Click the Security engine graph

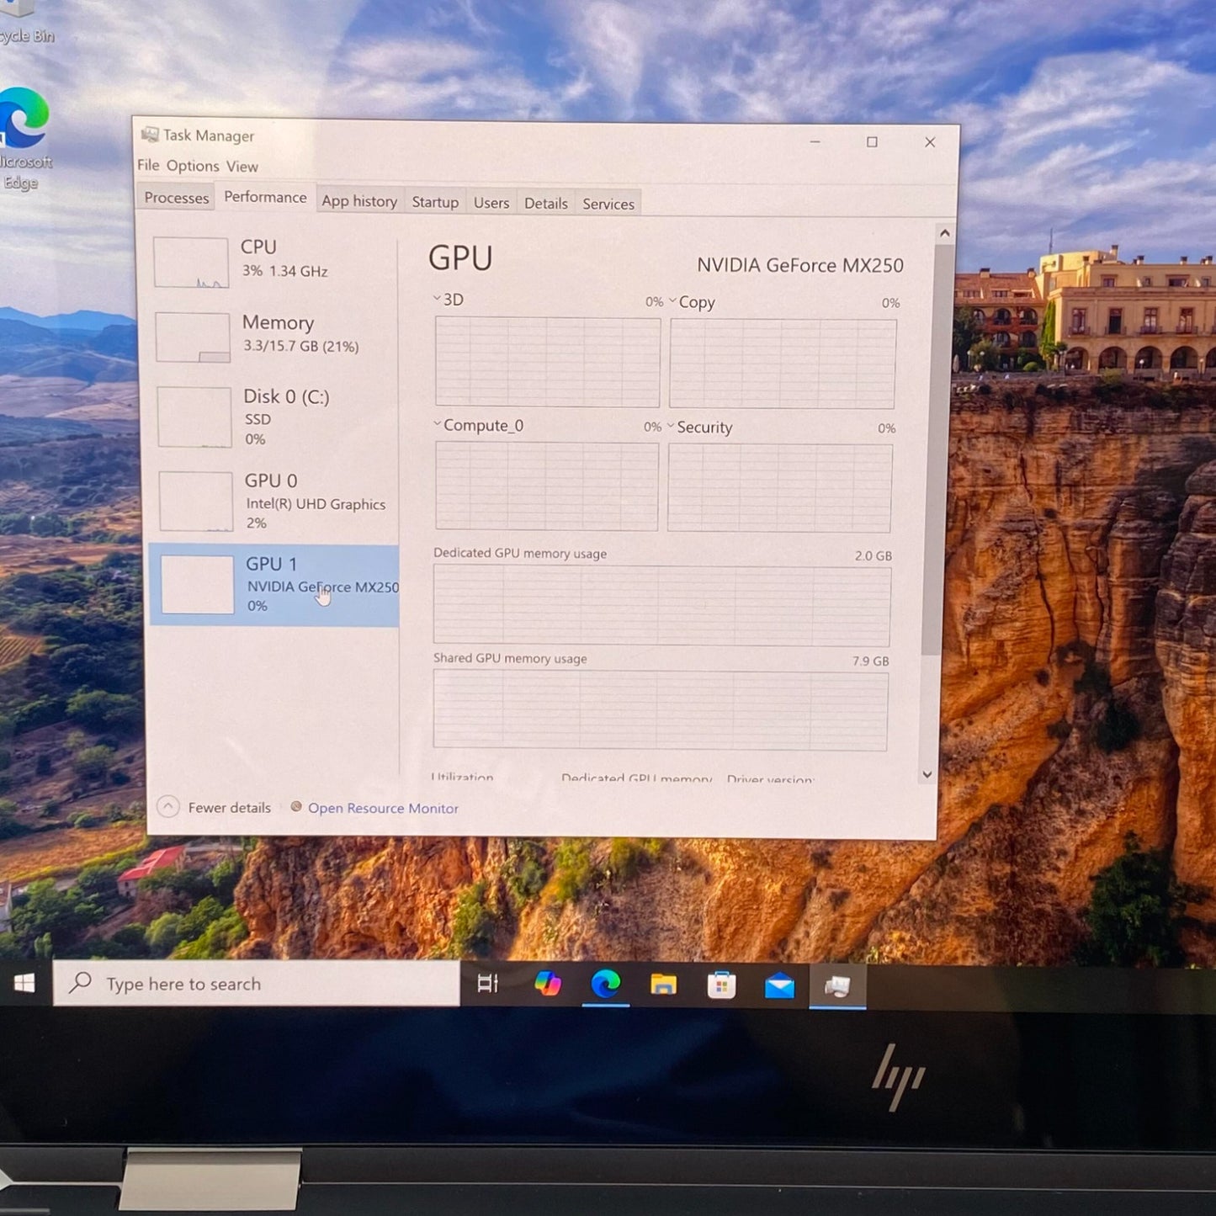coord(780,488)
